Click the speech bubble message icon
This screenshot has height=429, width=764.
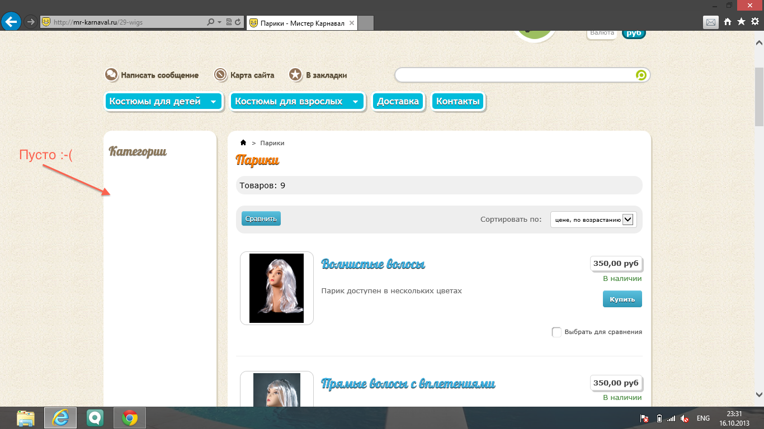(111, 75)
